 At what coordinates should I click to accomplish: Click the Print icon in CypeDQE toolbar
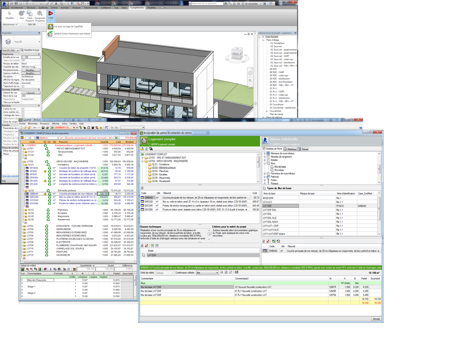pyautogui.click(x=47, y=127)
